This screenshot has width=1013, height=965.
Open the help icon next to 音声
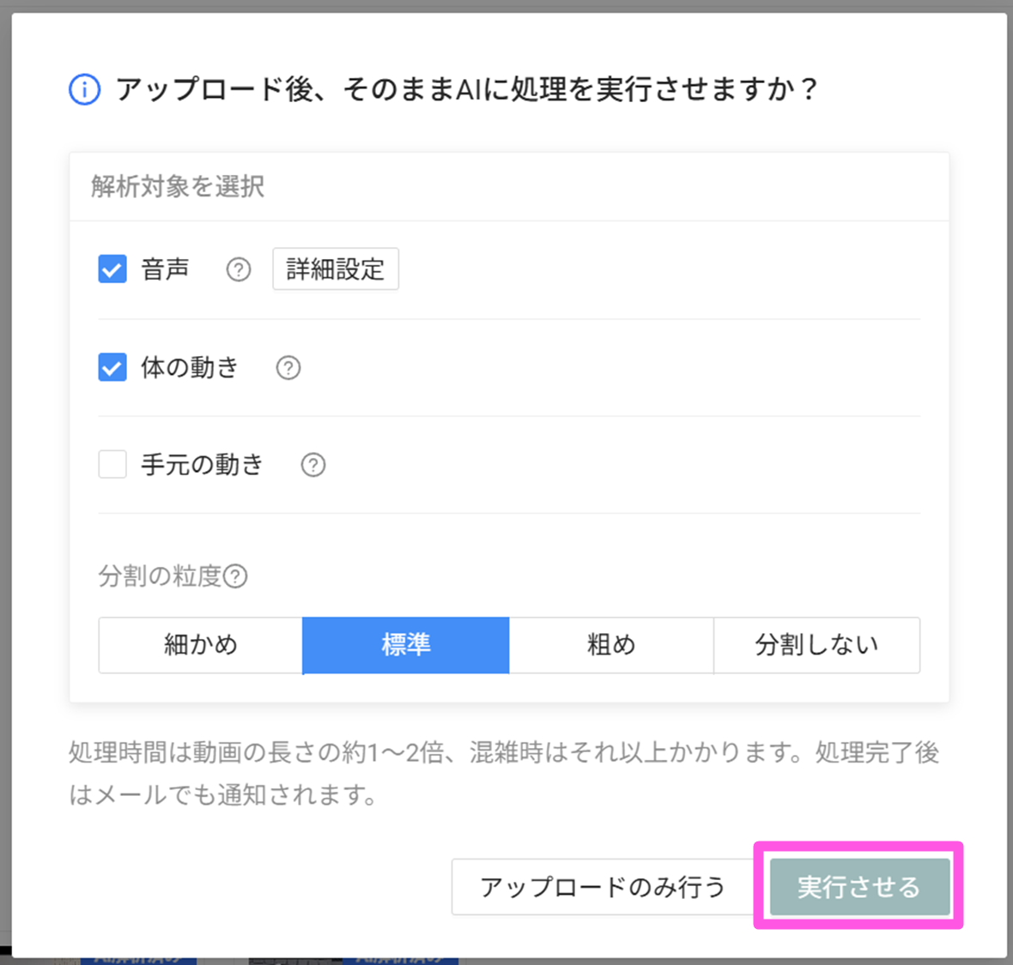point(239,270)
